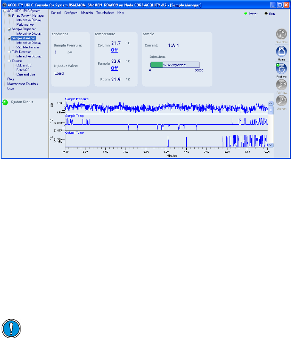The image size is (291, 339).
Task: Click the Sample Temp plot trace
Action: [166, 125]
